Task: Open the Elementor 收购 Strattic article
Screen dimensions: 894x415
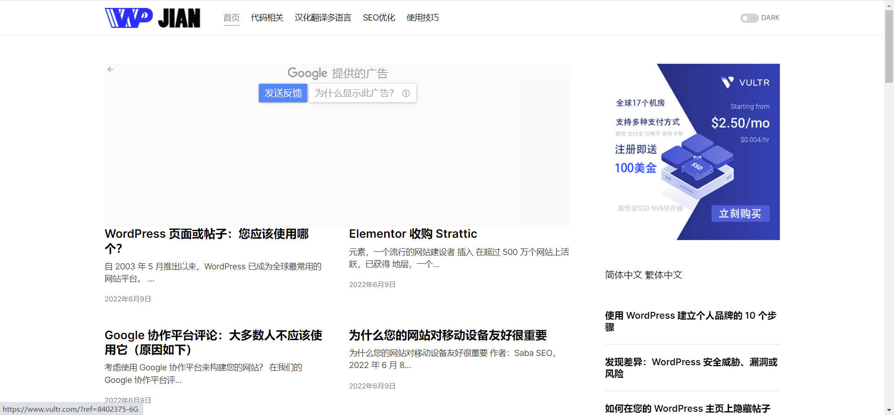Action: (x=413, y=234)
